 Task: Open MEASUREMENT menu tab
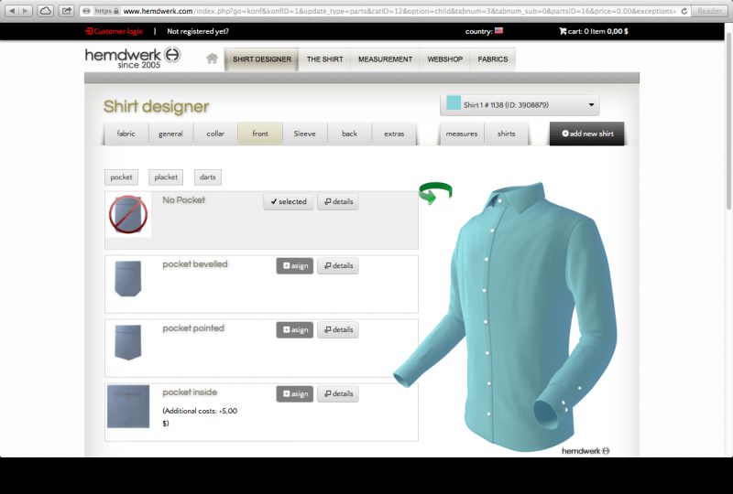pos(385,59)
